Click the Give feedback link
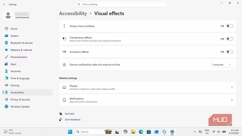The image size is (242, 136). coord(73,120)
